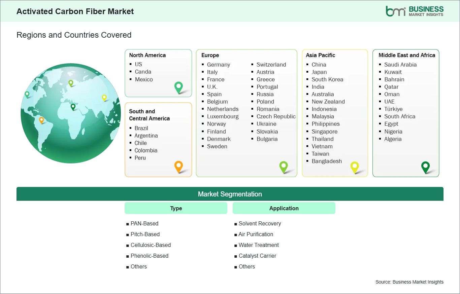The height and width of the screenshot is (294, 460).
Task: Select the yellow pin in Asia Pacific panel
Action: [355, 167]
